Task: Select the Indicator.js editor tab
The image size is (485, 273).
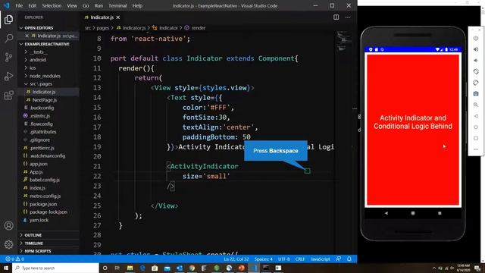Action: pos(102,17)
